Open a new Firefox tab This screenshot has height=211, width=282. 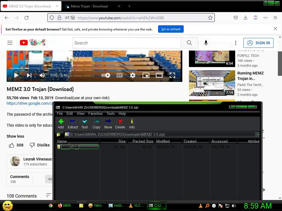[x=129, y=6]
